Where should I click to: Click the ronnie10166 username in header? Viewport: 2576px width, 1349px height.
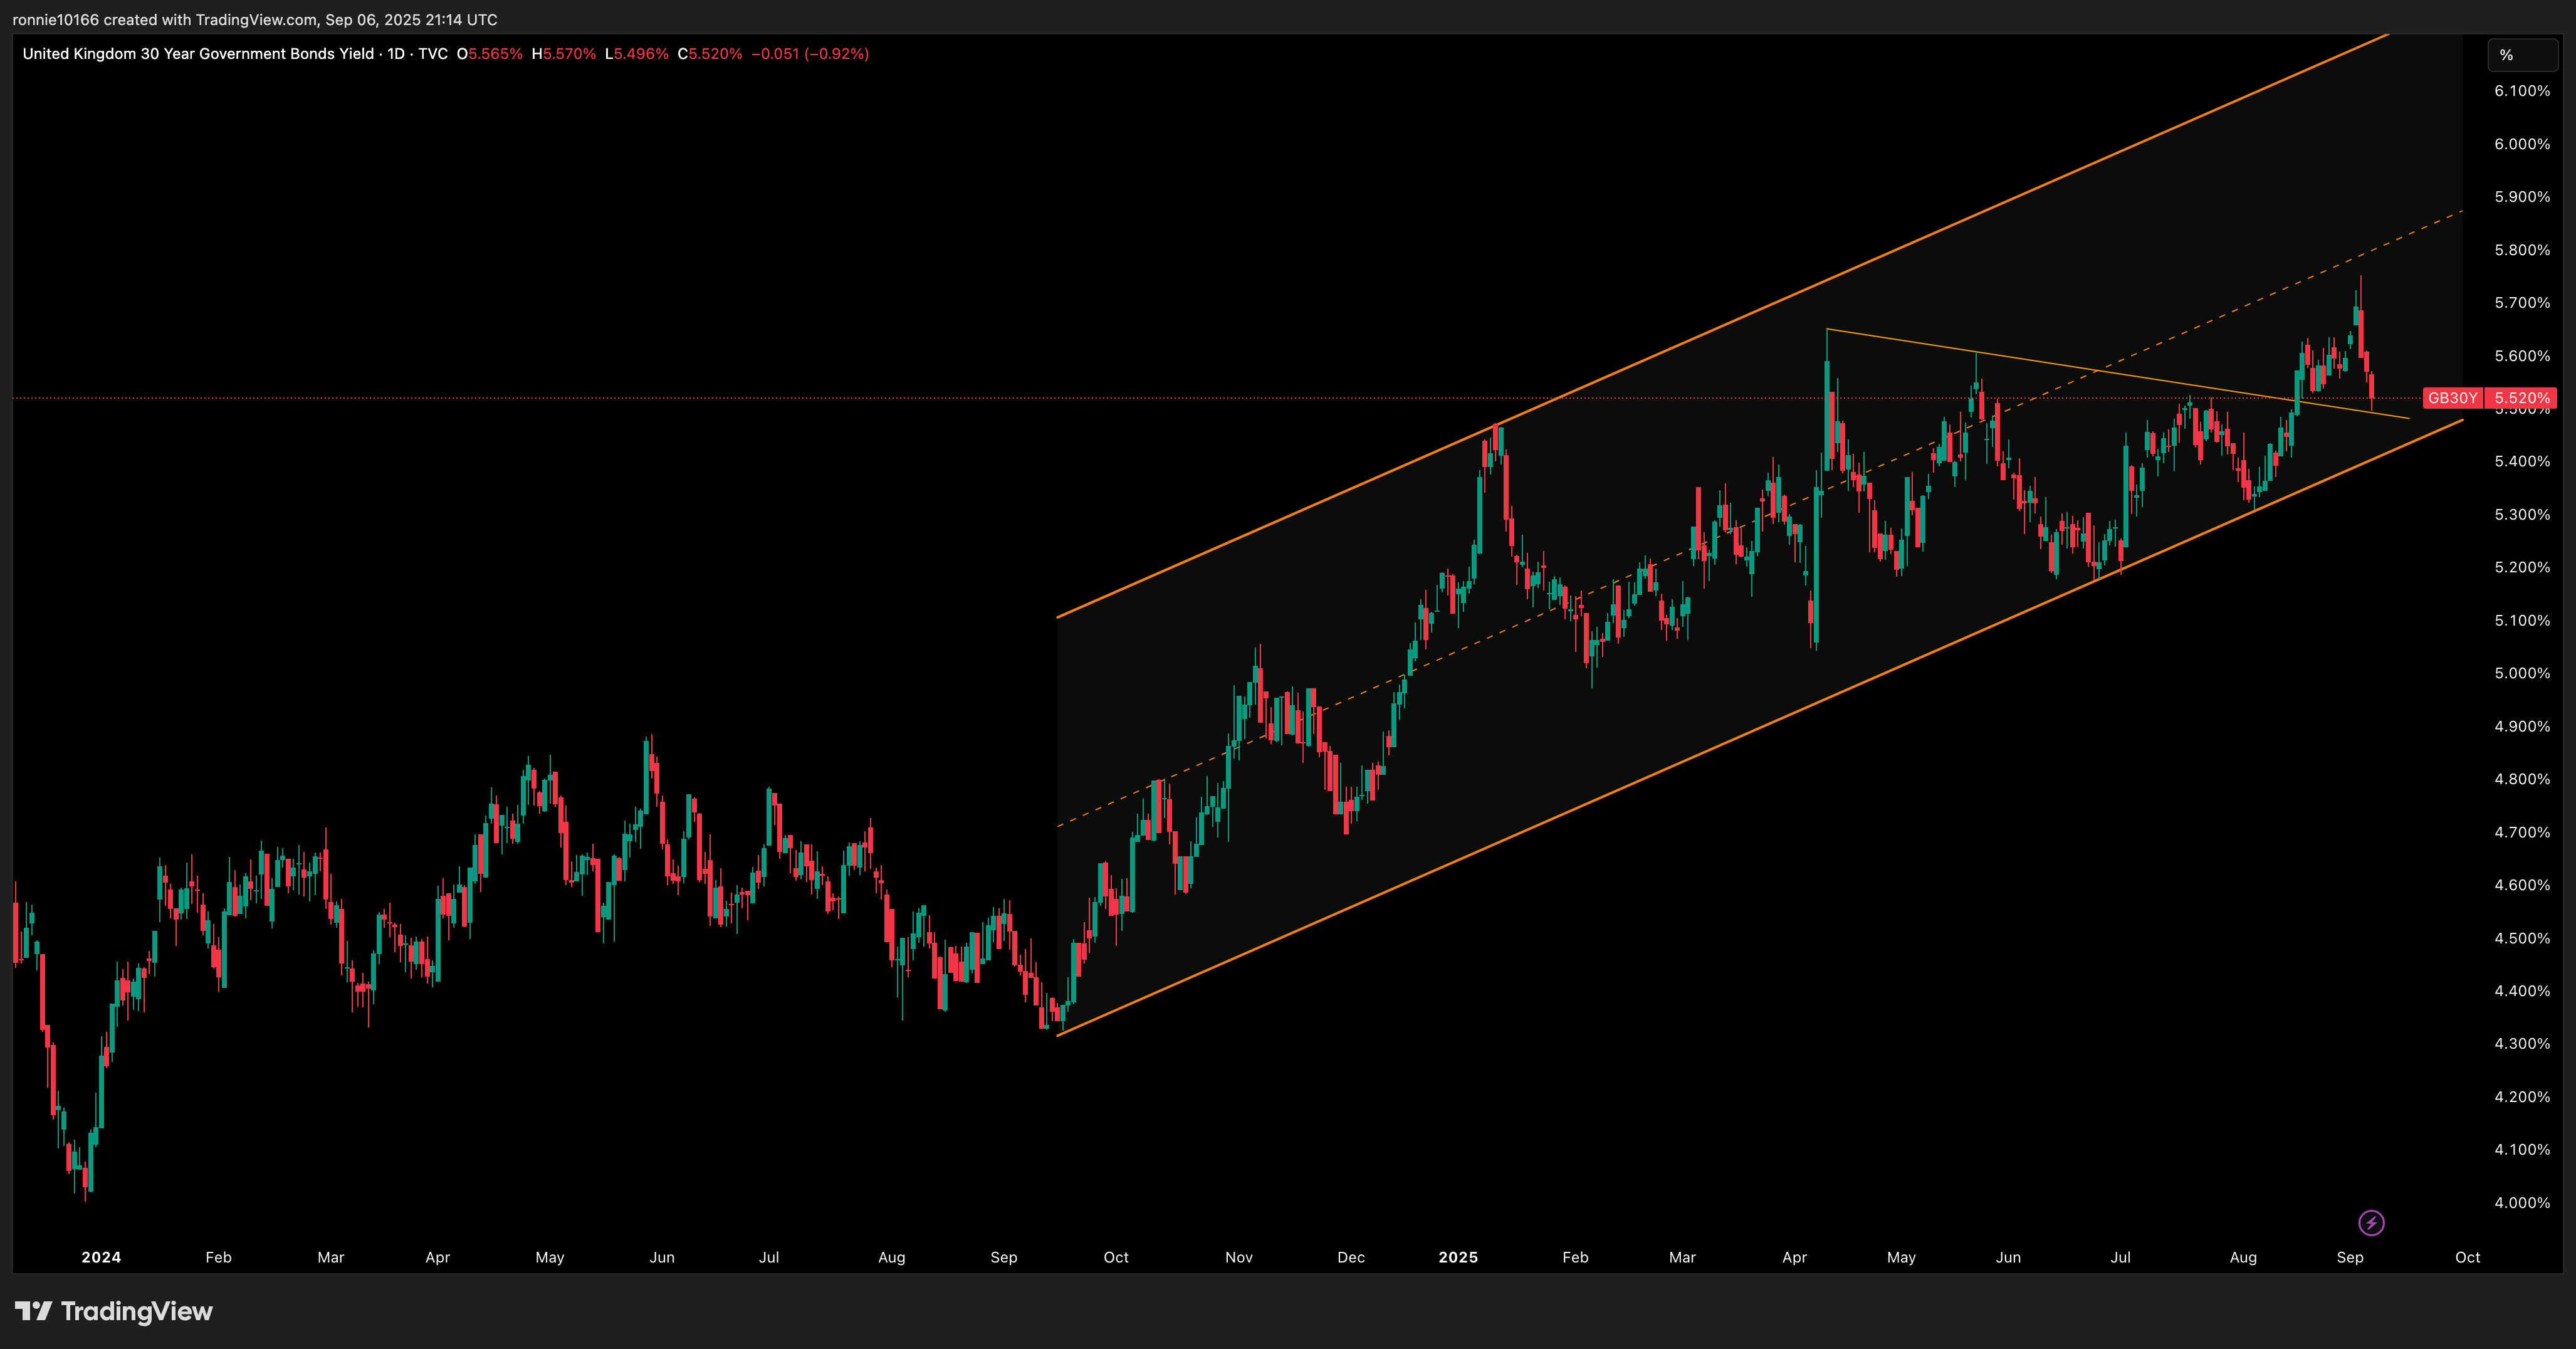[55, 19]
